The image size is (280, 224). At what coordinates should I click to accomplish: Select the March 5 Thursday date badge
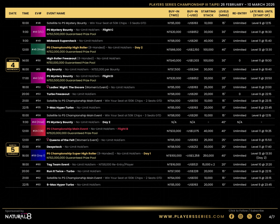coord(13,149)
